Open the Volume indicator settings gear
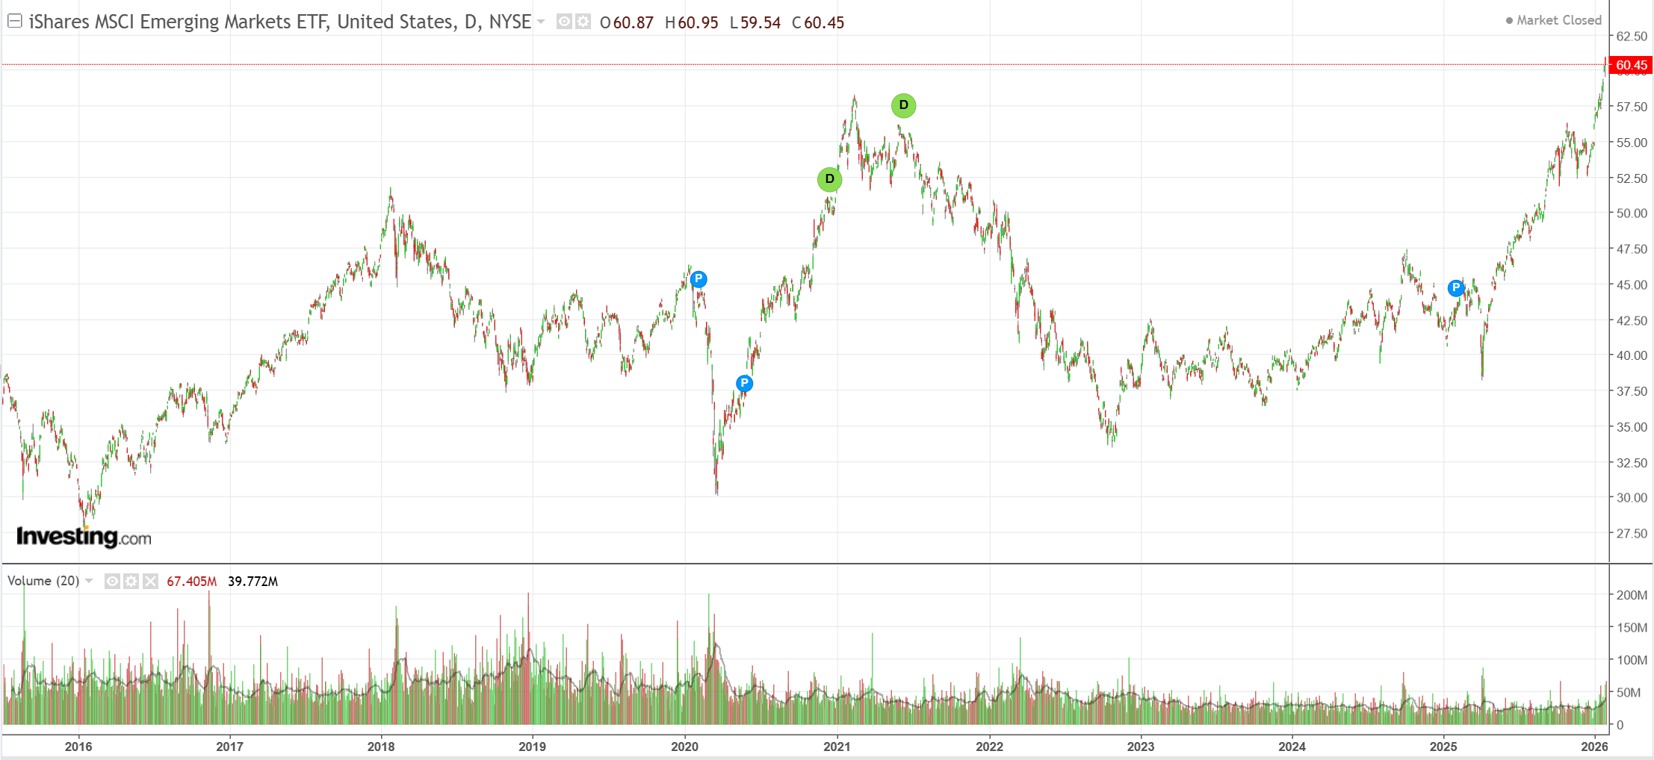Image resolution: width=1654 pixels, height=760 pixels. [x=131, y=581]
